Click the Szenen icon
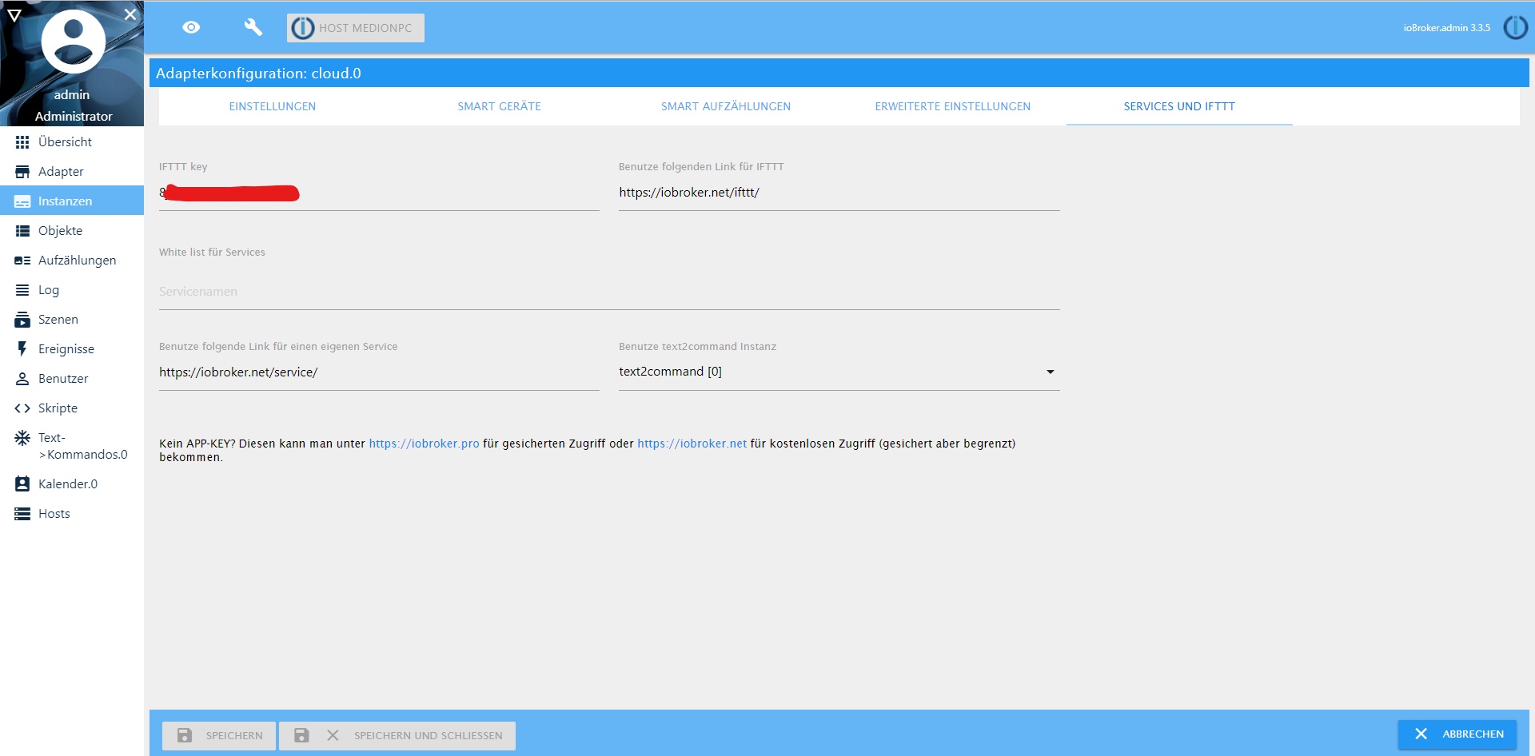Viewport: 1535px width, 756px height. [x=22, y=320]
